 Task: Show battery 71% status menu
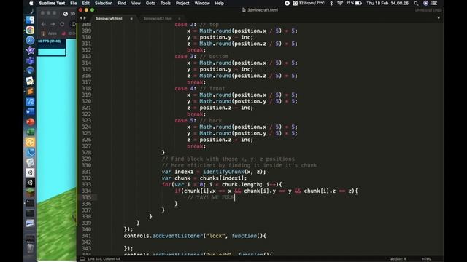pyautogui.click(x=354, y=3)
